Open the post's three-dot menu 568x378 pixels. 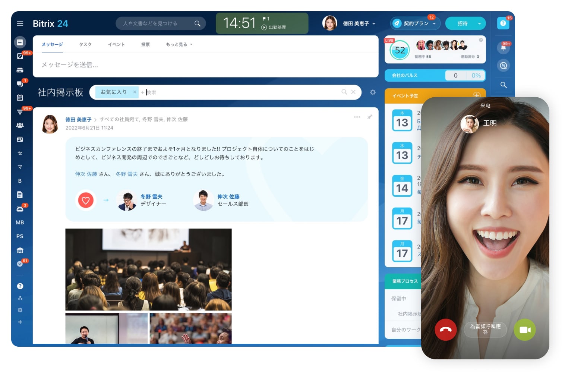pyautogui.click(x=357, y=117)
